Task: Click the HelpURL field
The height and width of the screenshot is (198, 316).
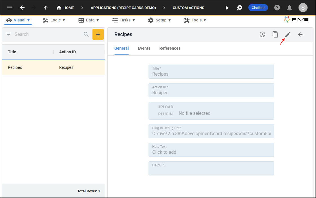Action: point(211,168)
